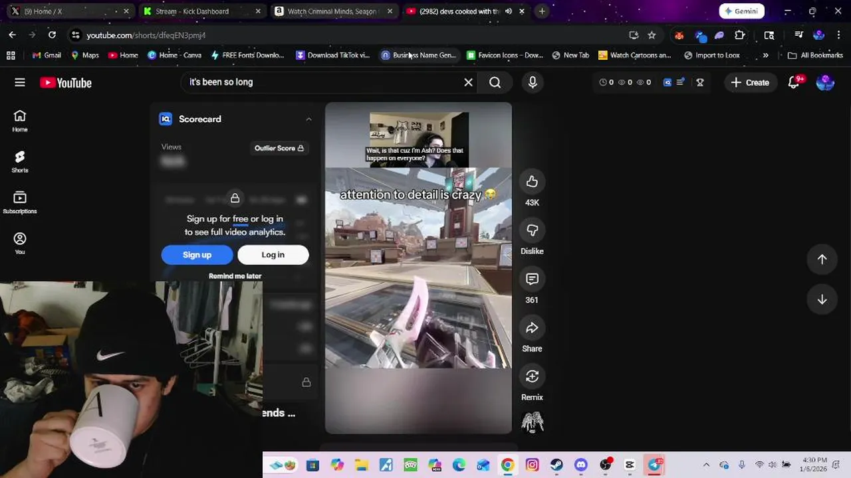
Task: Open Discord on the taskbar
Action: 581,465
